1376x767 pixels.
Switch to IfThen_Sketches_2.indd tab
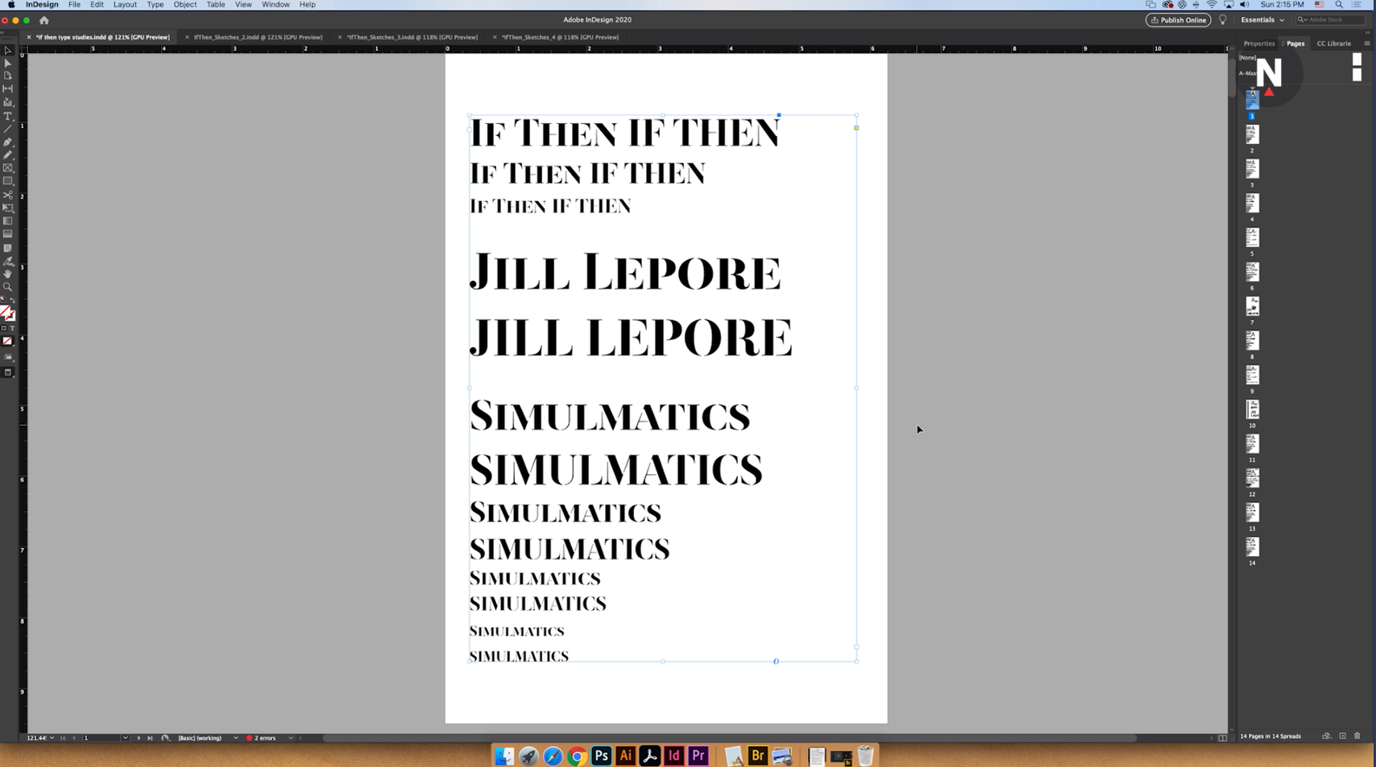pyautogui.click(x=258, y=37)
